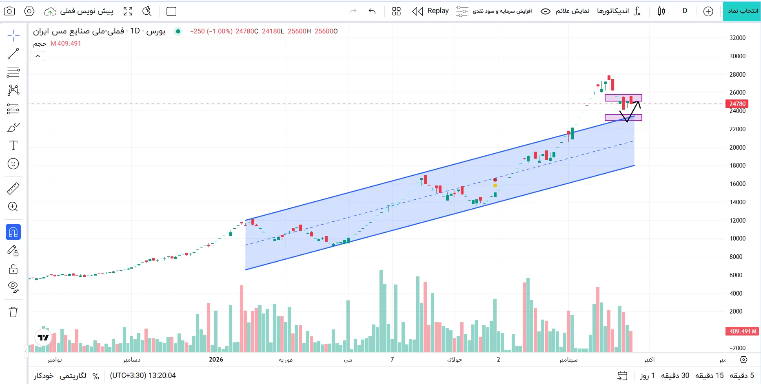Screen dimensions: 761x384
Task: Click the 24780 current price label
Action: (x=737, y=104)
